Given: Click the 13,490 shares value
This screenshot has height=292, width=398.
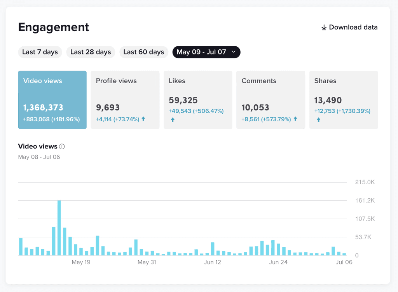Looking at the screenshot, I should [328, 100].
